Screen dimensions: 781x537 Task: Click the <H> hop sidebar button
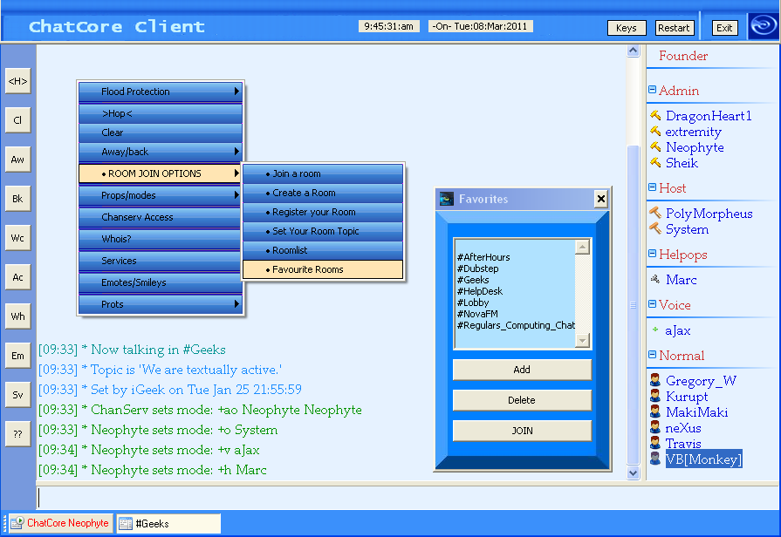18,81
